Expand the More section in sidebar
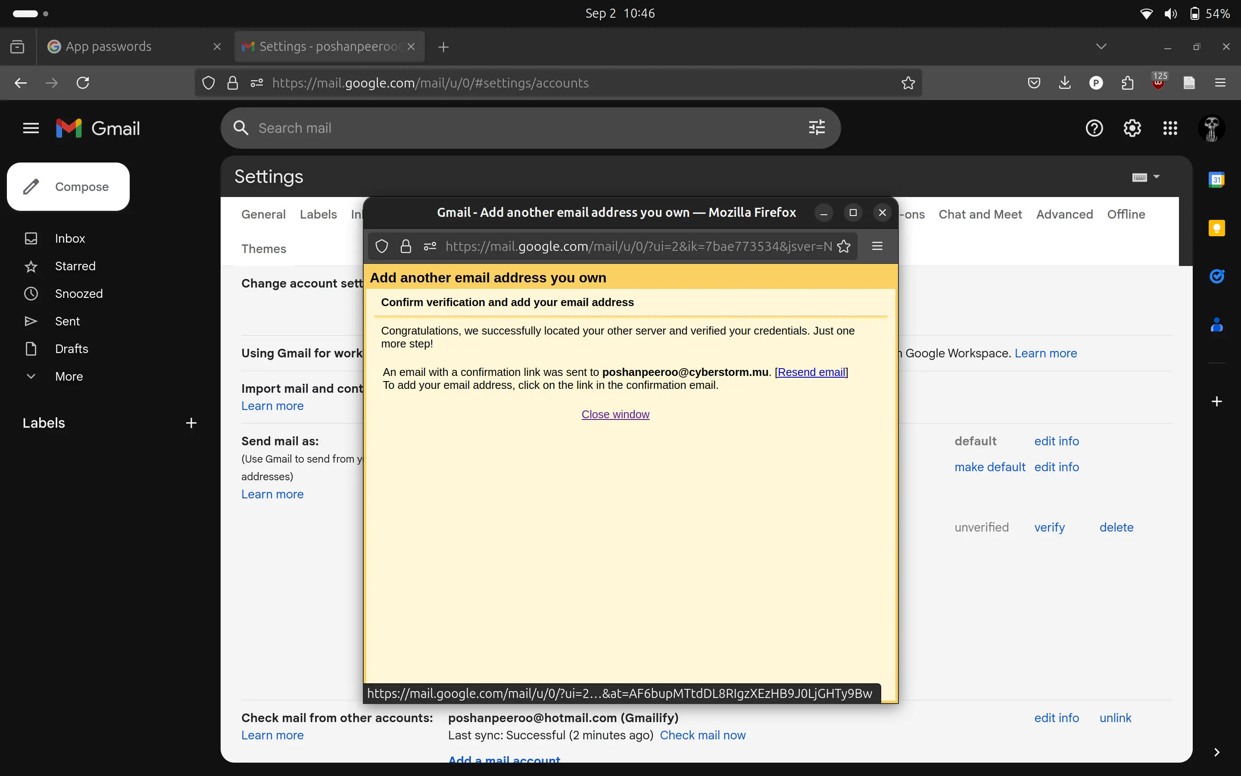The height and width of the screenshot is (776, 1241). click(69, 376)
